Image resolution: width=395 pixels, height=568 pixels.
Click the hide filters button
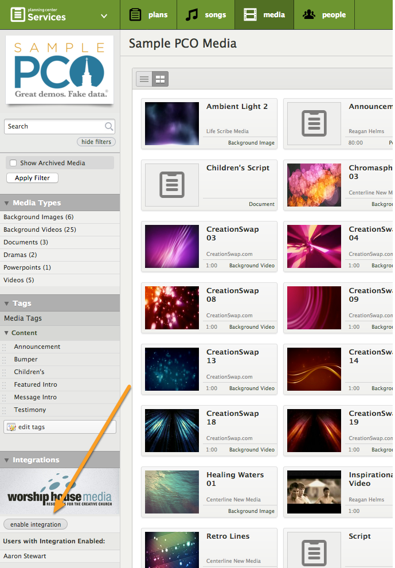pos(96,142)
